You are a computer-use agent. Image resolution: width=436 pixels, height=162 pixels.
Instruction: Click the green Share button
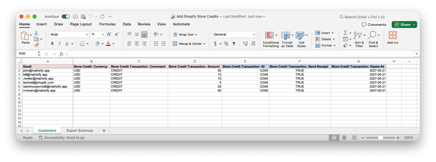(404, 25)
